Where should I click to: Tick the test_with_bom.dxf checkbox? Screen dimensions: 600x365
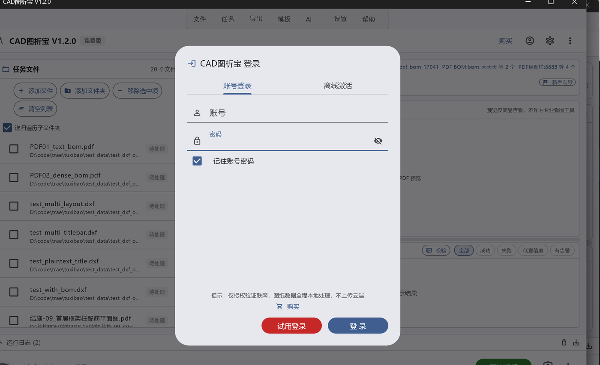14,292
